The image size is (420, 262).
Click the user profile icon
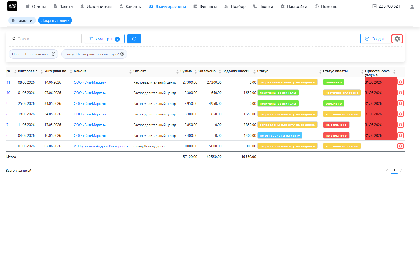pyautogui.click(x=412, y=6)
